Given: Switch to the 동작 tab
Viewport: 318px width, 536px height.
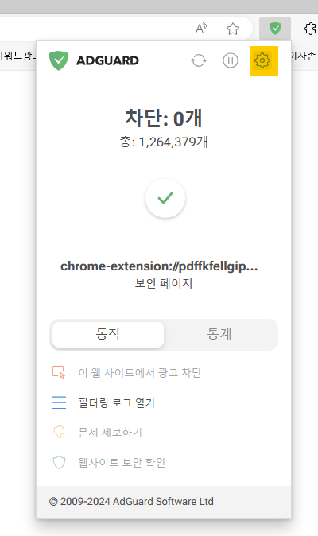Looking at the screenshot, I should [x=108, y=334].
